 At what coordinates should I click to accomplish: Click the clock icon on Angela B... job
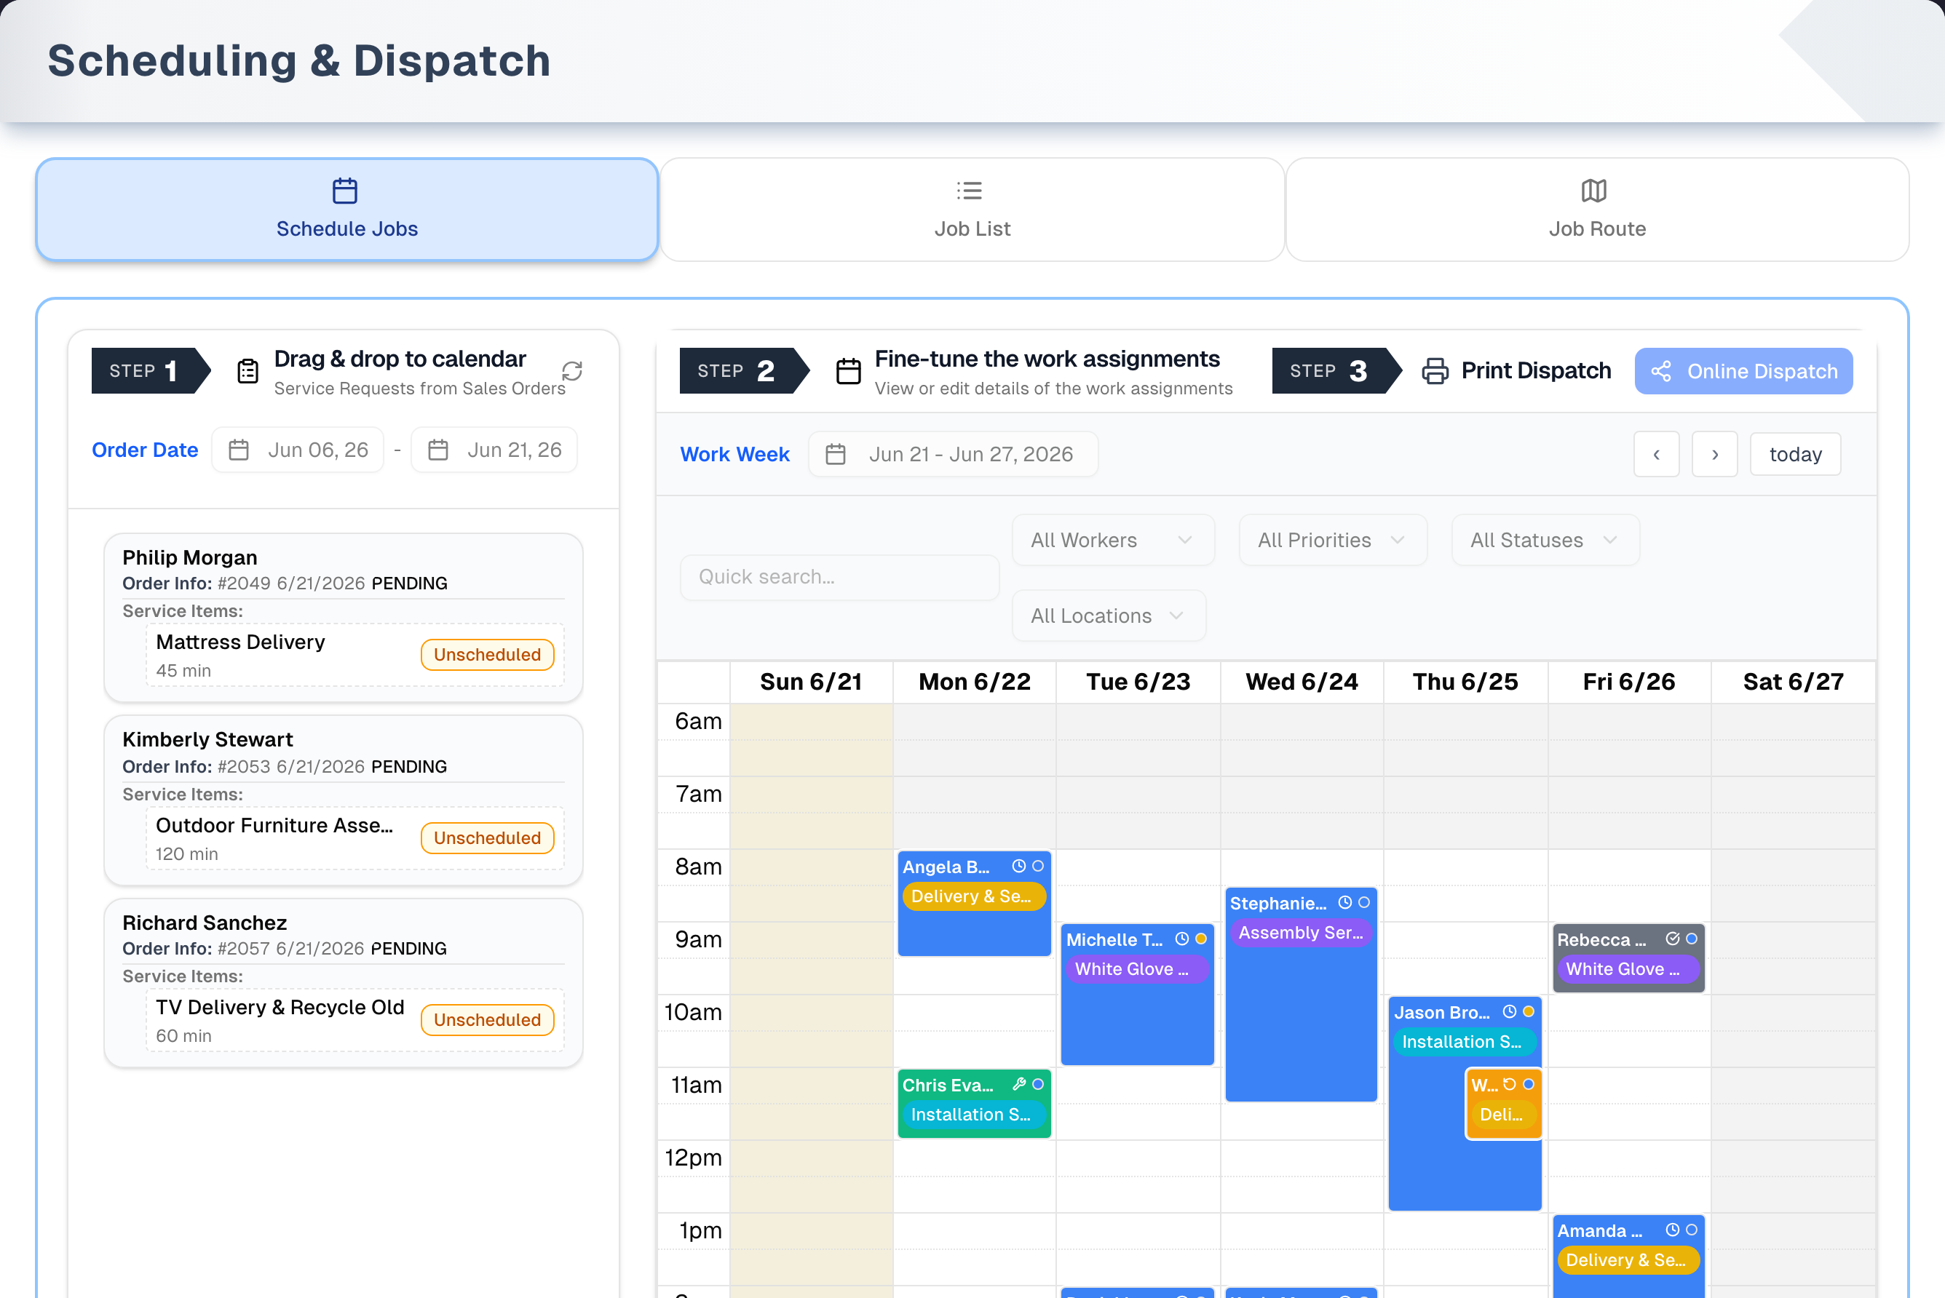pos(1018,866)
